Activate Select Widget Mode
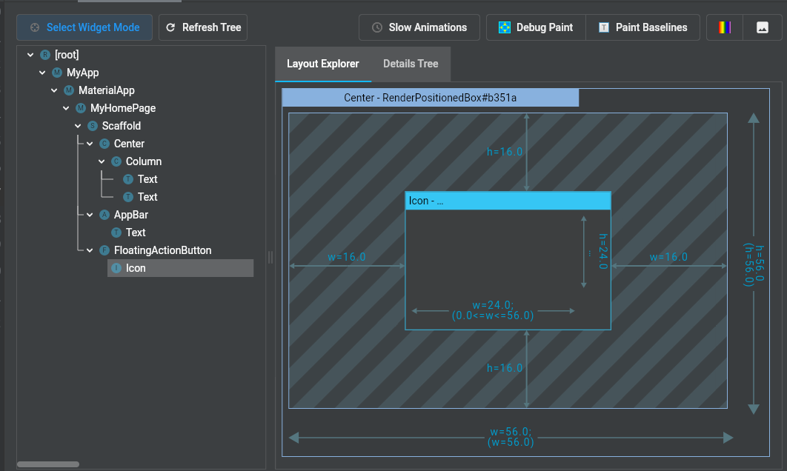This screenshot has height=471, width=787. (x=84, y=27)
